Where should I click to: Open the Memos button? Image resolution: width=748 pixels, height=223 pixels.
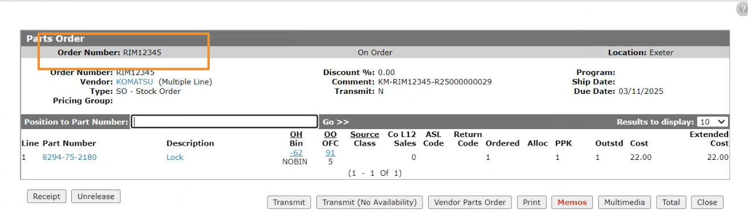point(572,202)
